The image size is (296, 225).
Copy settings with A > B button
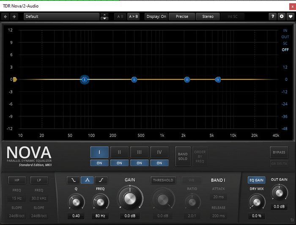click(x=133, y=16)
